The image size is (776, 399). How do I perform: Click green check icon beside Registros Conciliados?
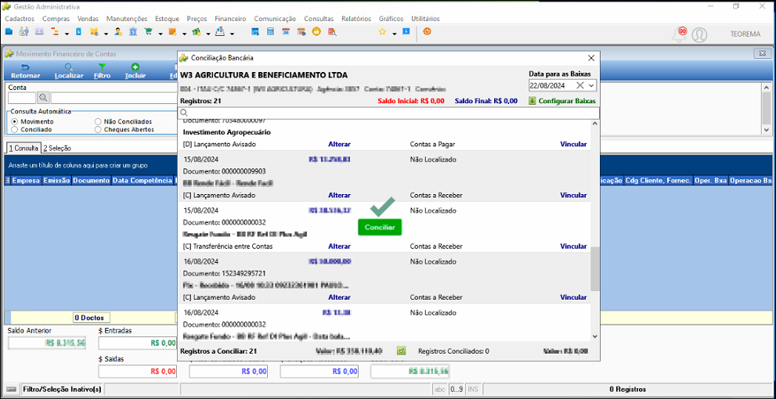coord(402,351)
